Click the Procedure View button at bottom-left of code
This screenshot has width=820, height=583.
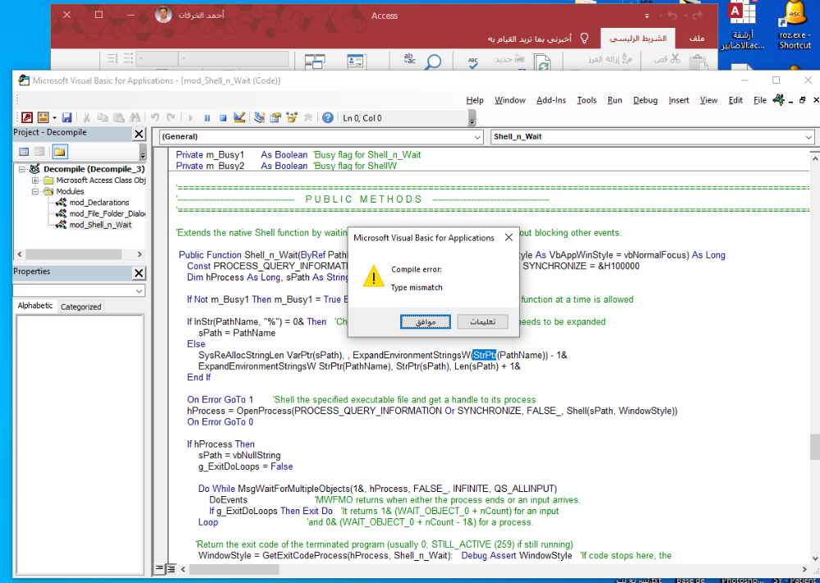tap(160, 568)
